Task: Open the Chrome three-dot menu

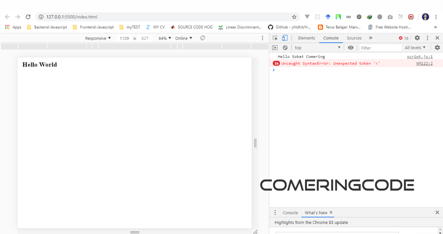Action: click(436, 17)
